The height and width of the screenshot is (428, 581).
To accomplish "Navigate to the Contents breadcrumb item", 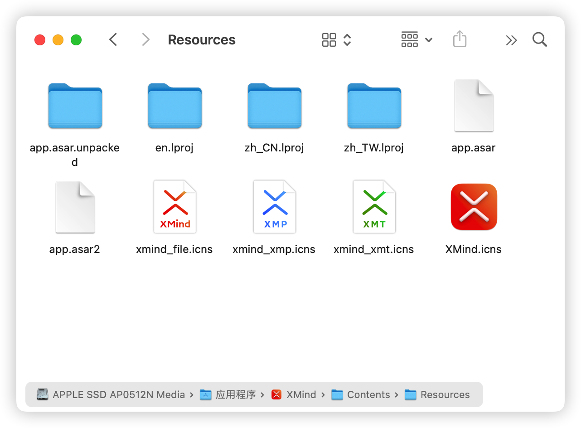I will (367, 394).
